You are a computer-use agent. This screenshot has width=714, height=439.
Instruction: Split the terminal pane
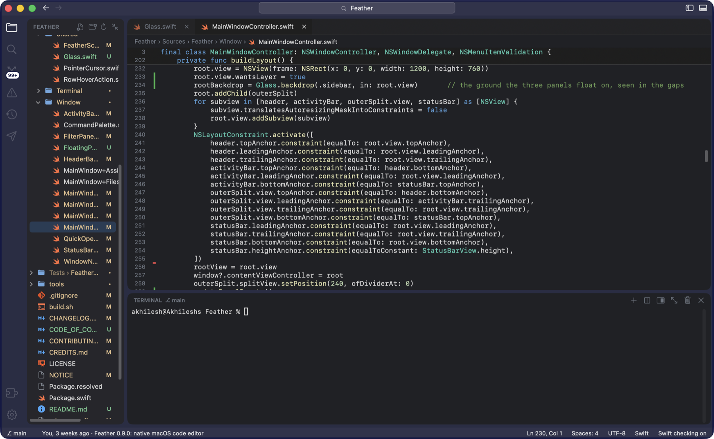(x=647, y=300)
